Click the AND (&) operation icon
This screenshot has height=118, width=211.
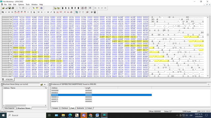34,12
